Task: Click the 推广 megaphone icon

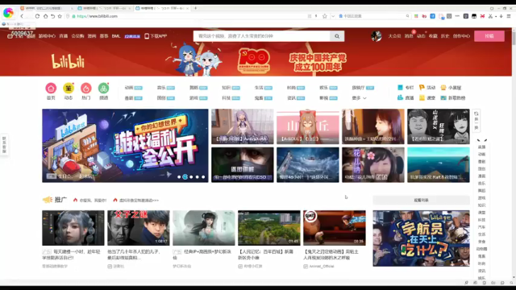Action: click(48, 200)
